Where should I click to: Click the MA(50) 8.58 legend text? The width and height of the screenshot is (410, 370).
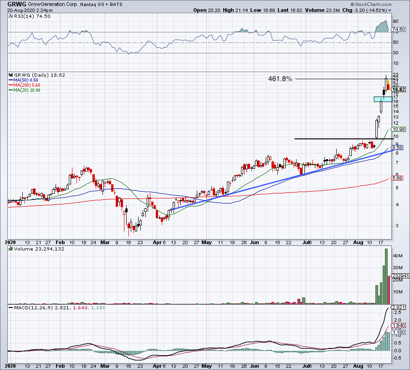pyautogui.click(x=26, y=80)
